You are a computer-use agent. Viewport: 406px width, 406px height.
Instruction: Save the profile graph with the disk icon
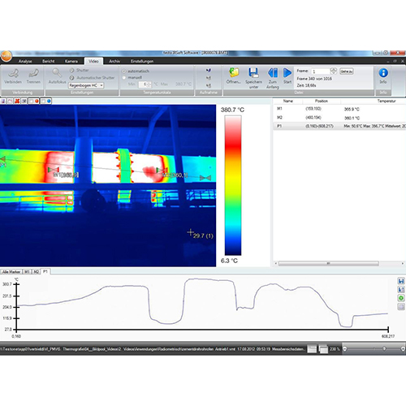coord(401,281)
